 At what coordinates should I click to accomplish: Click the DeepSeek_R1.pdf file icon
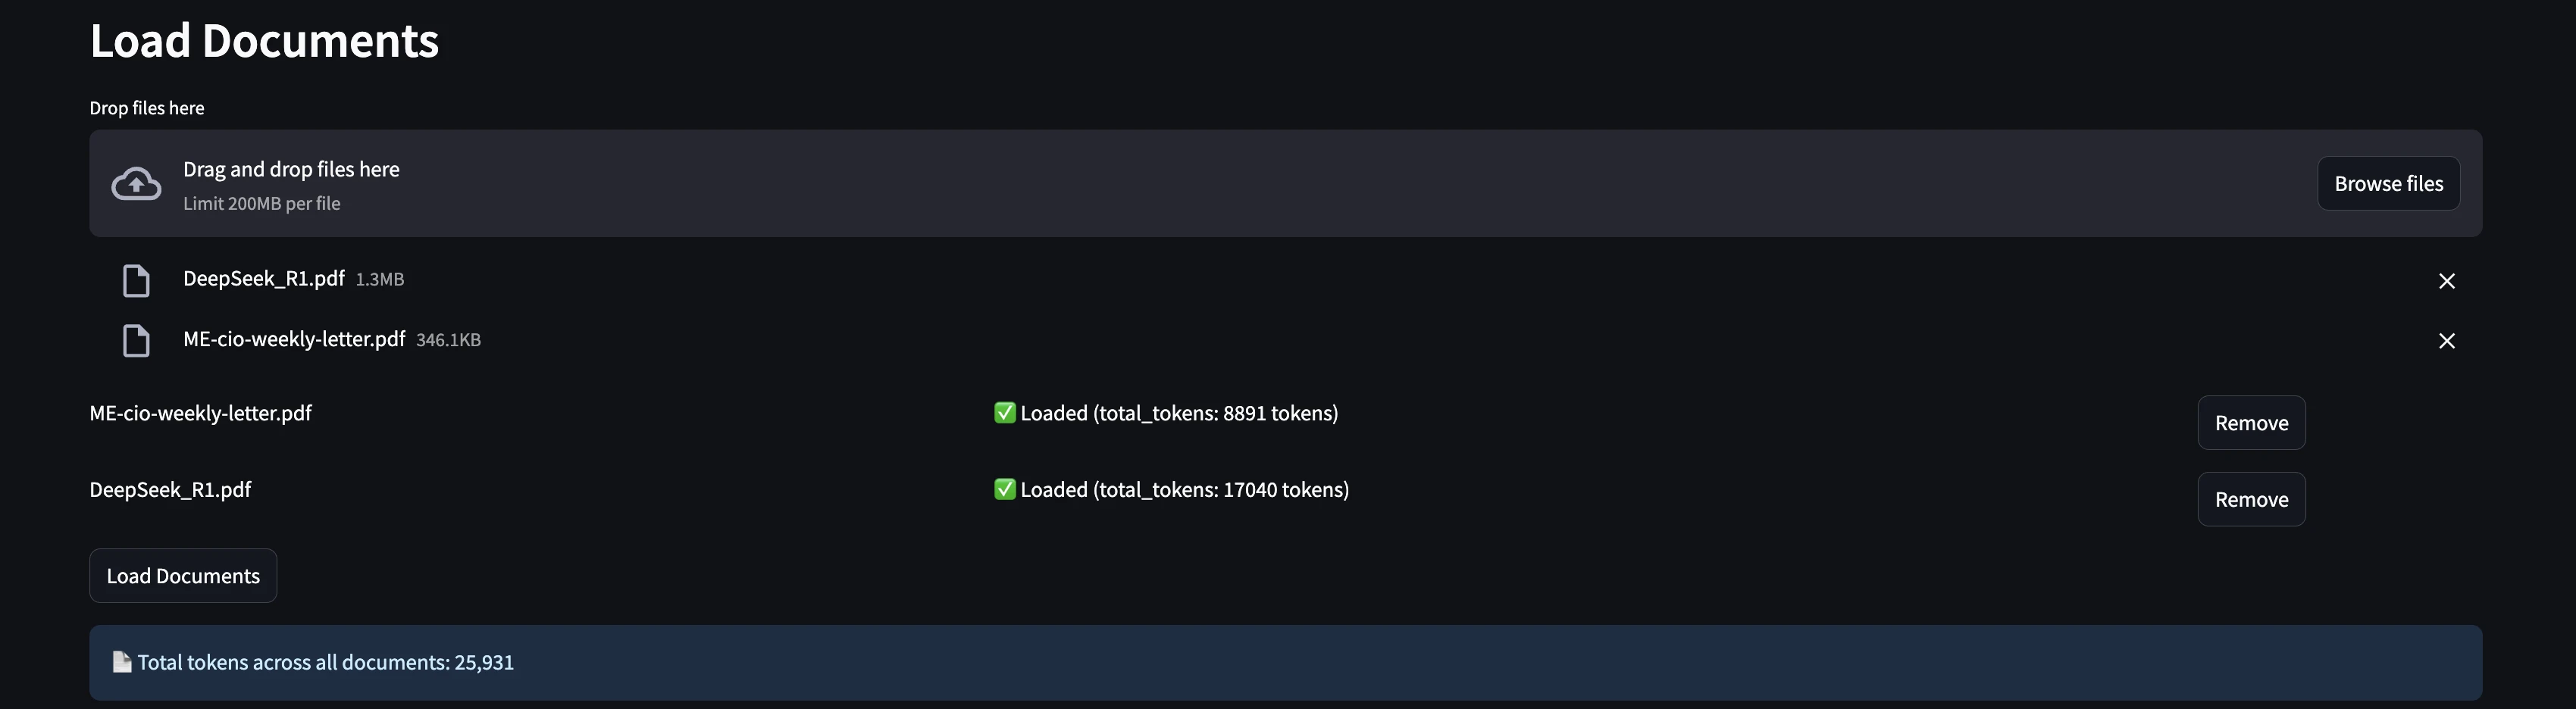pyautogui.click(x=136, y=281)
